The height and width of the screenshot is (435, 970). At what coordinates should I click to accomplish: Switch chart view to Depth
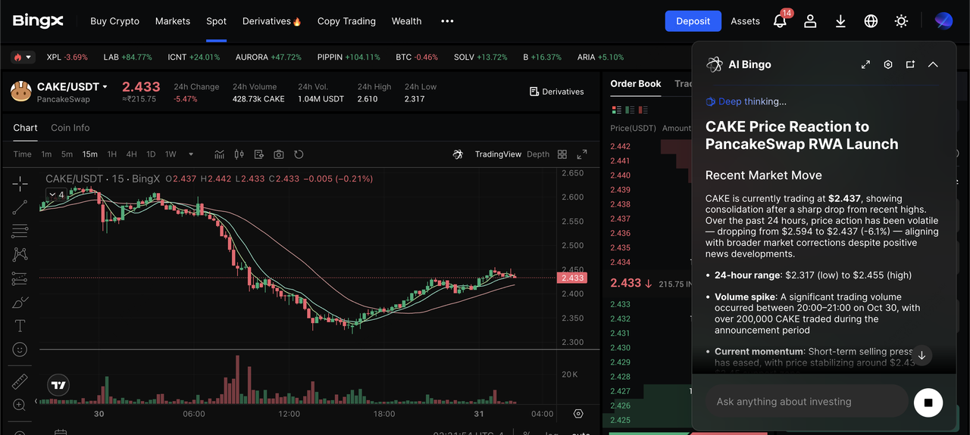point(538,154)
